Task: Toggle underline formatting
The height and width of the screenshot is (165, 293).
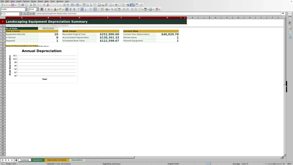Action: tap(49, 9)
